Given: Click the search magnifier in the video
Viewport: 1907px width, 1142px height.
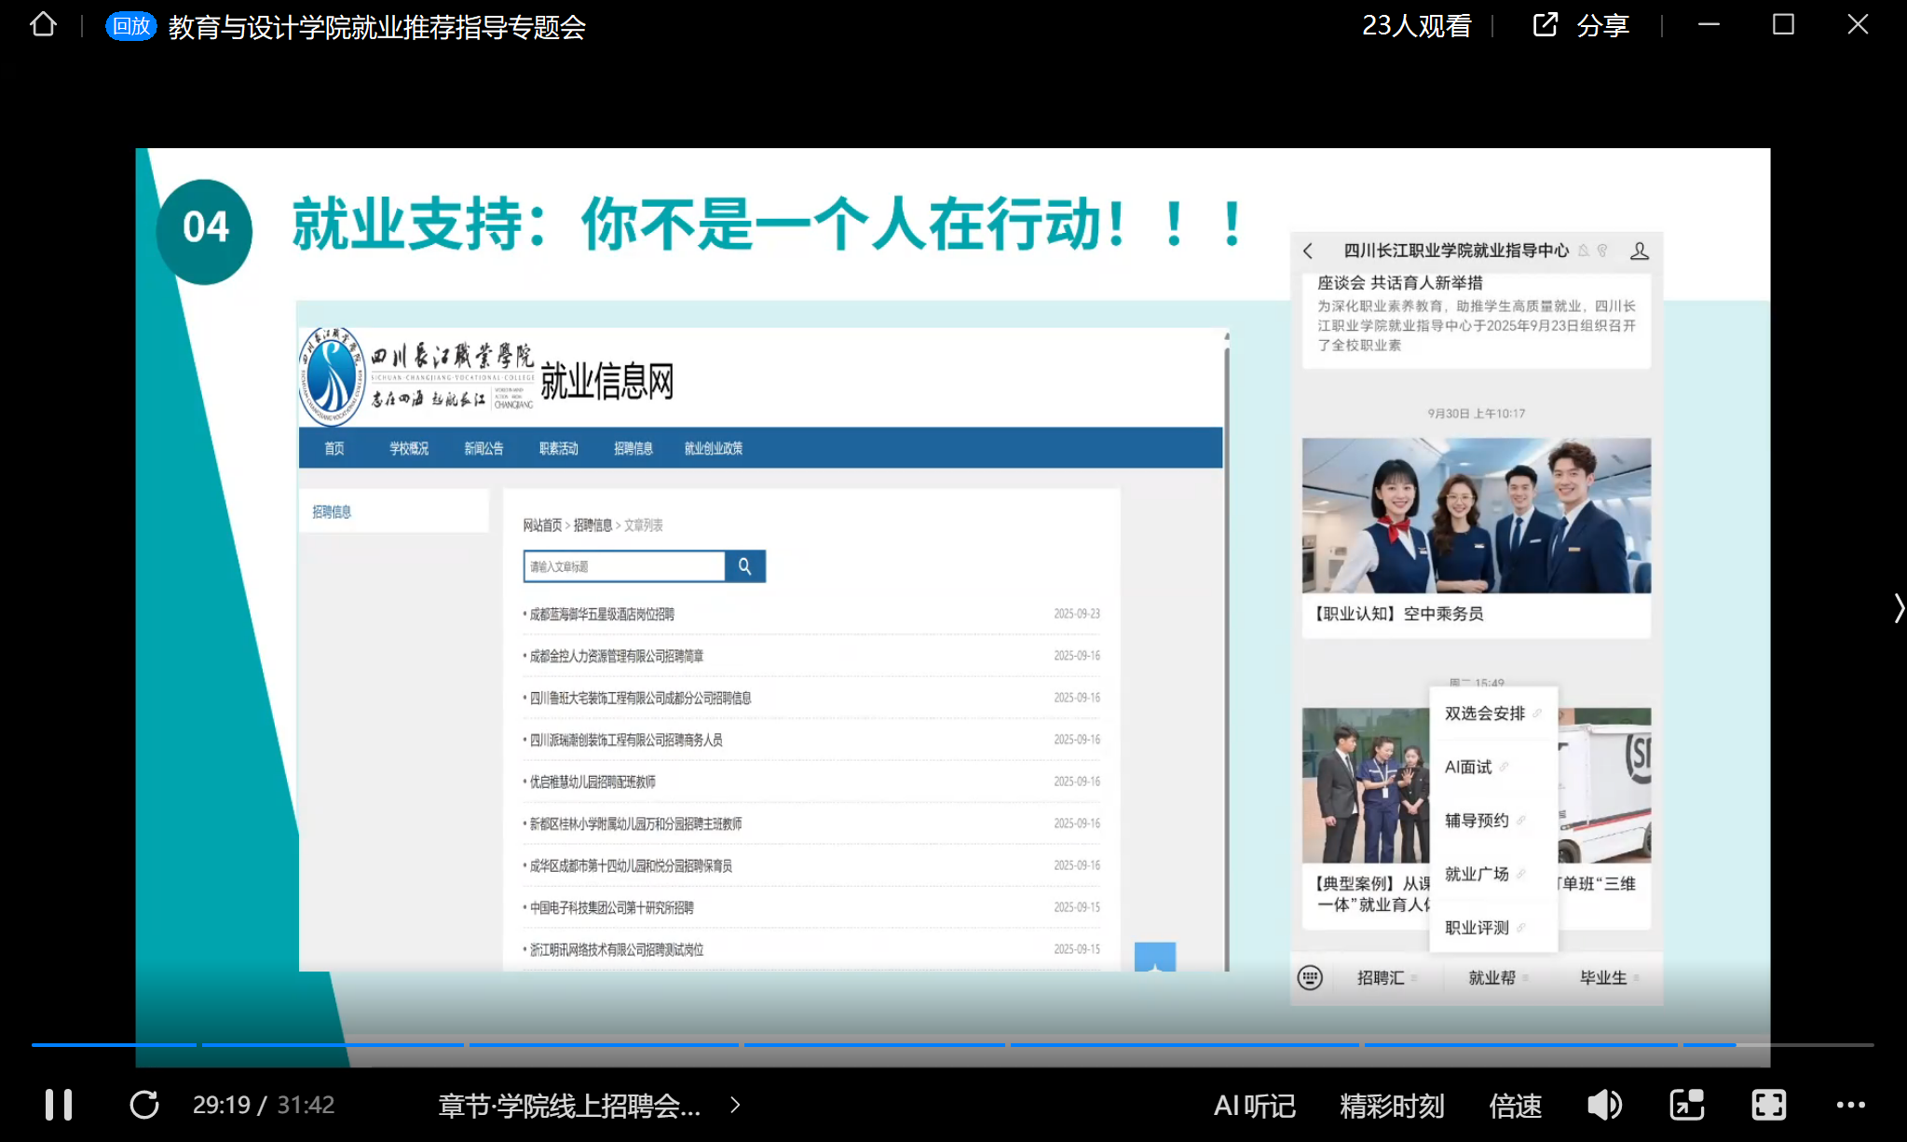Looking at the screenshot, I should 744,566.
